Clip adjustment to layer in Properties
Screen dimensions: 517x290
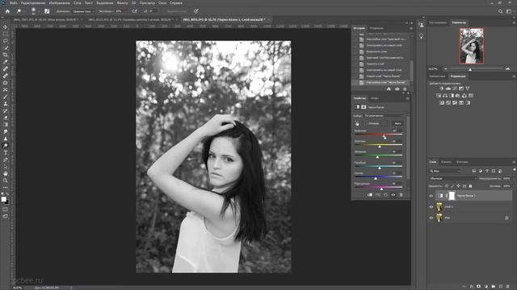point(370,195)
